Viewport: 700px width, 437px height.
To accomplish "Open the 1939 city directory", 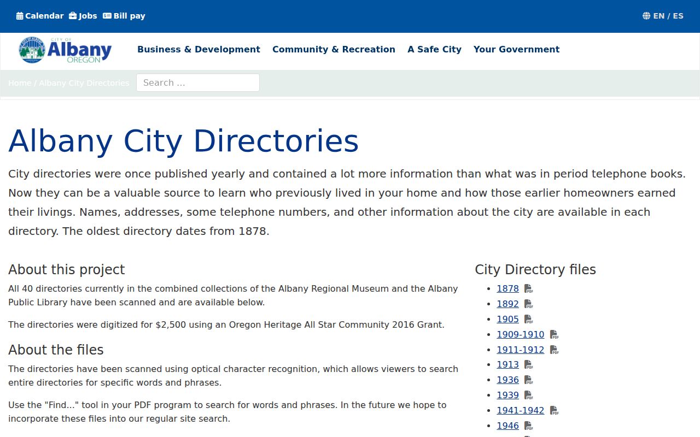I will [x=507, y=395].
